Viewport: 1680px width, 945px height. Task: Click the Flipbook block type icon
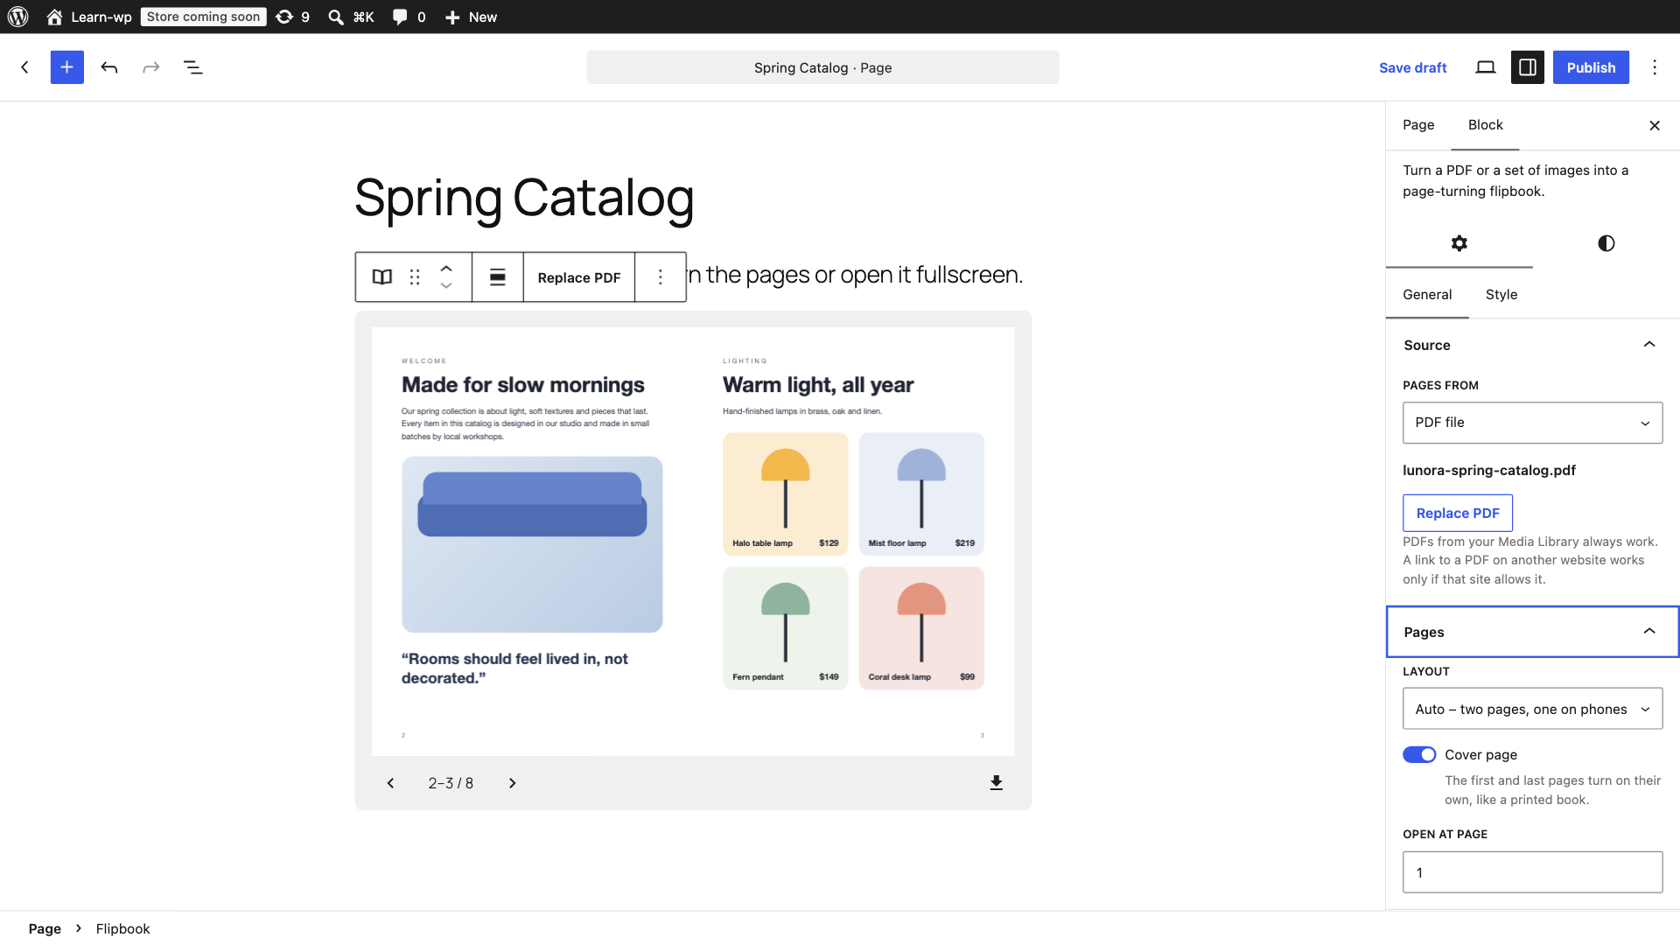[382, 277]
